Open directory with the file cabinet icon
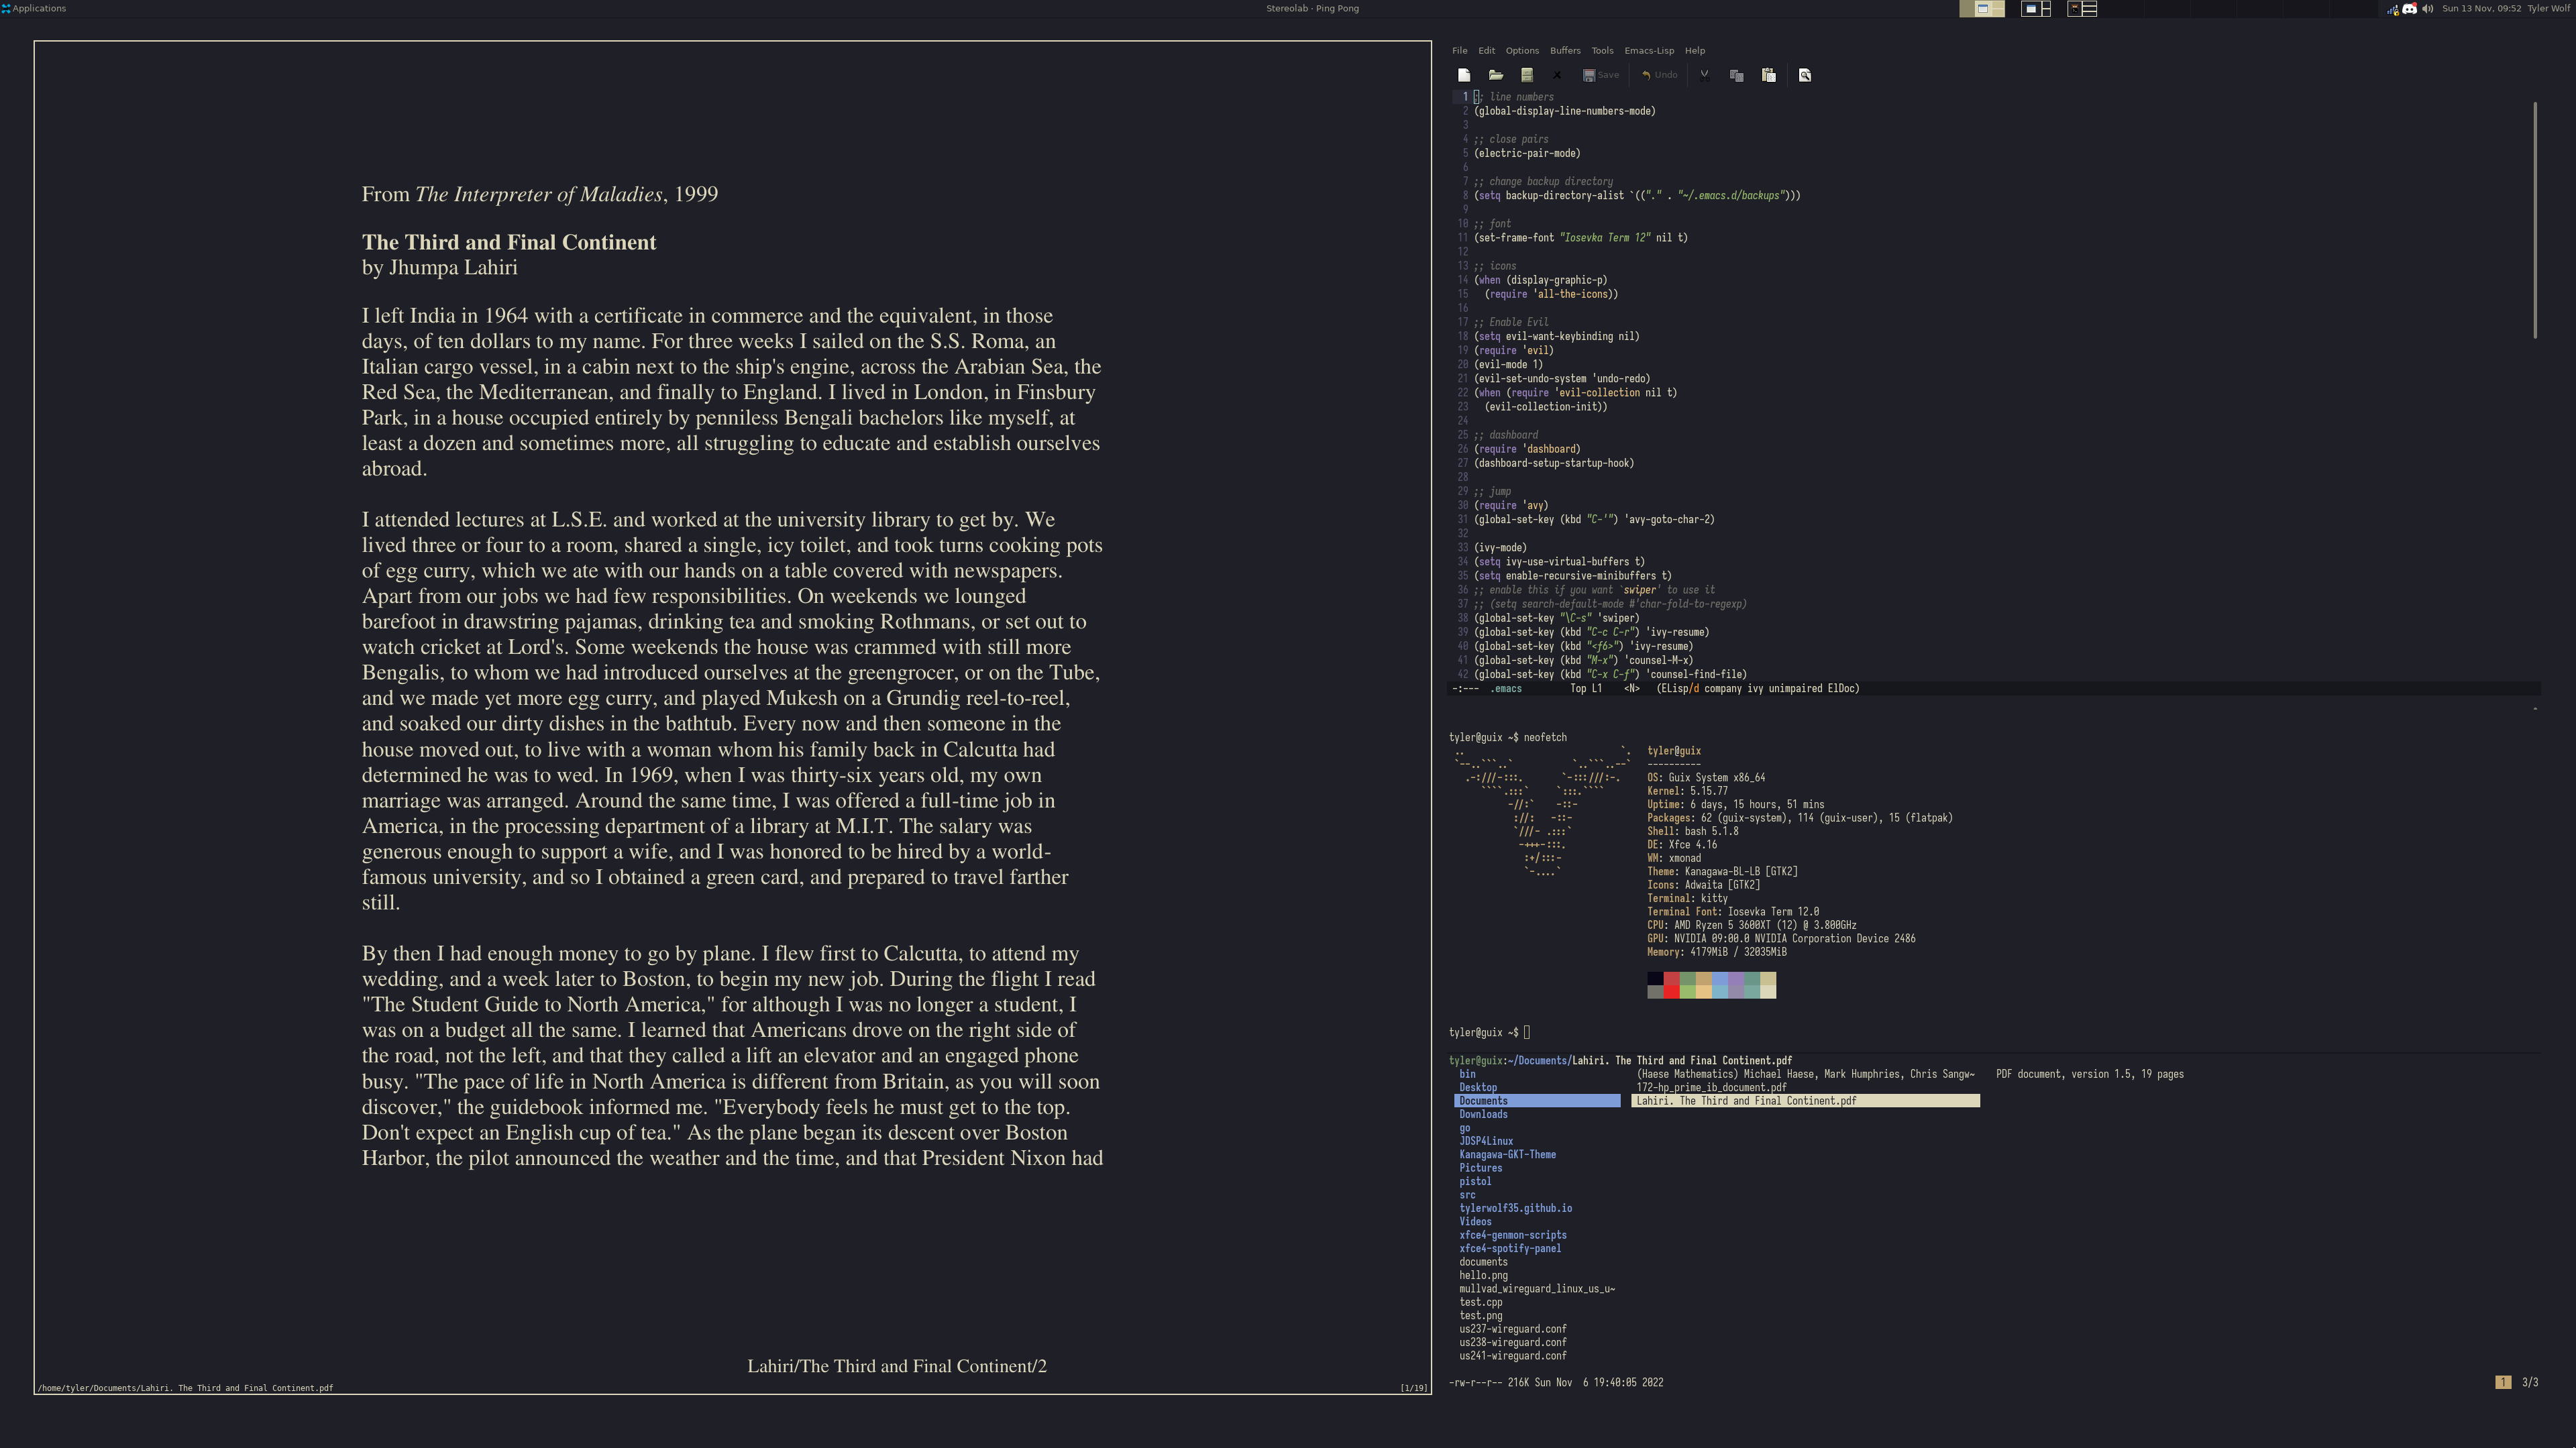 pyautogui.click(x=1527, y=75)
